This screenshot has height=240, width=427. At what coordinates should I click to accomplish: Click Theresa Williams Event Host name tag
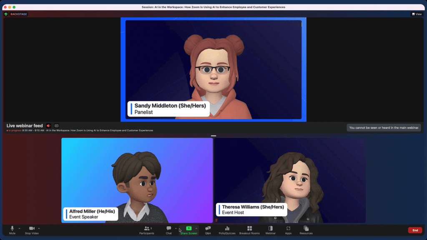tap(251, 210)
